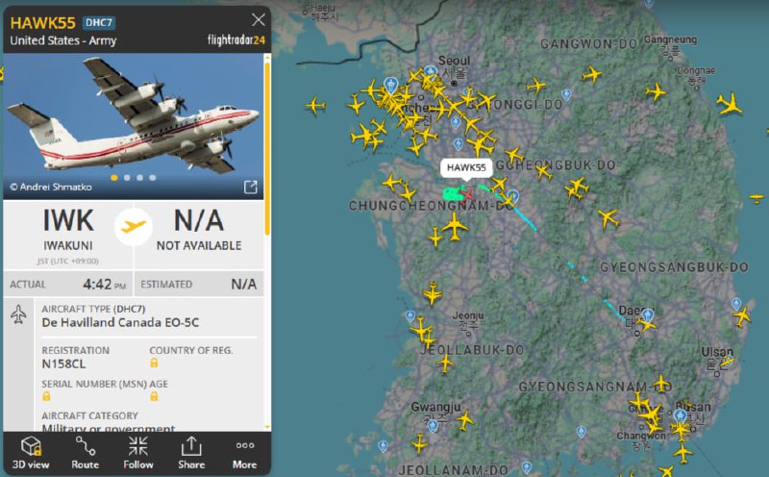
Task: Follow the HAWK55 aircraft
Action: click(138, 453)
